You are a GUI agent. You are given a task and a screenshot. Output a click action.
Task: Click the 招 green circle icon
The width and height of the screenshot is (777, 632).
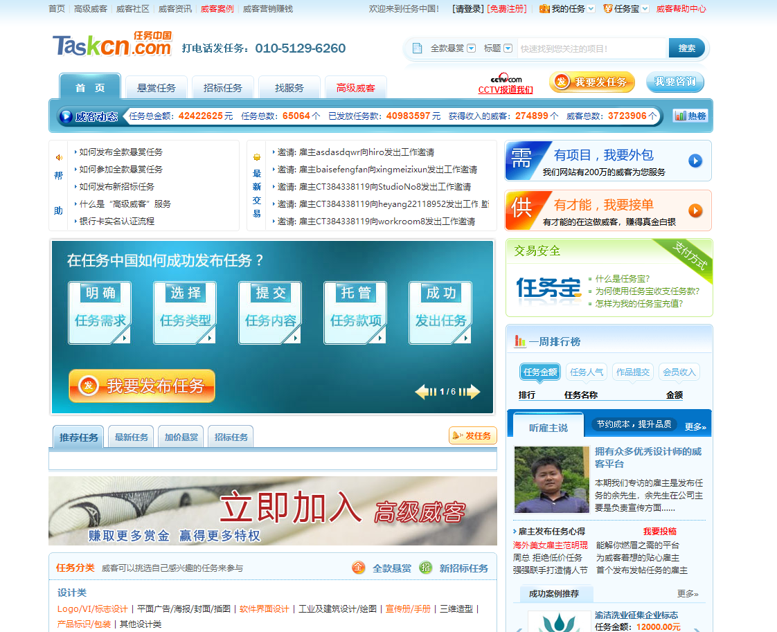point(425,568)
